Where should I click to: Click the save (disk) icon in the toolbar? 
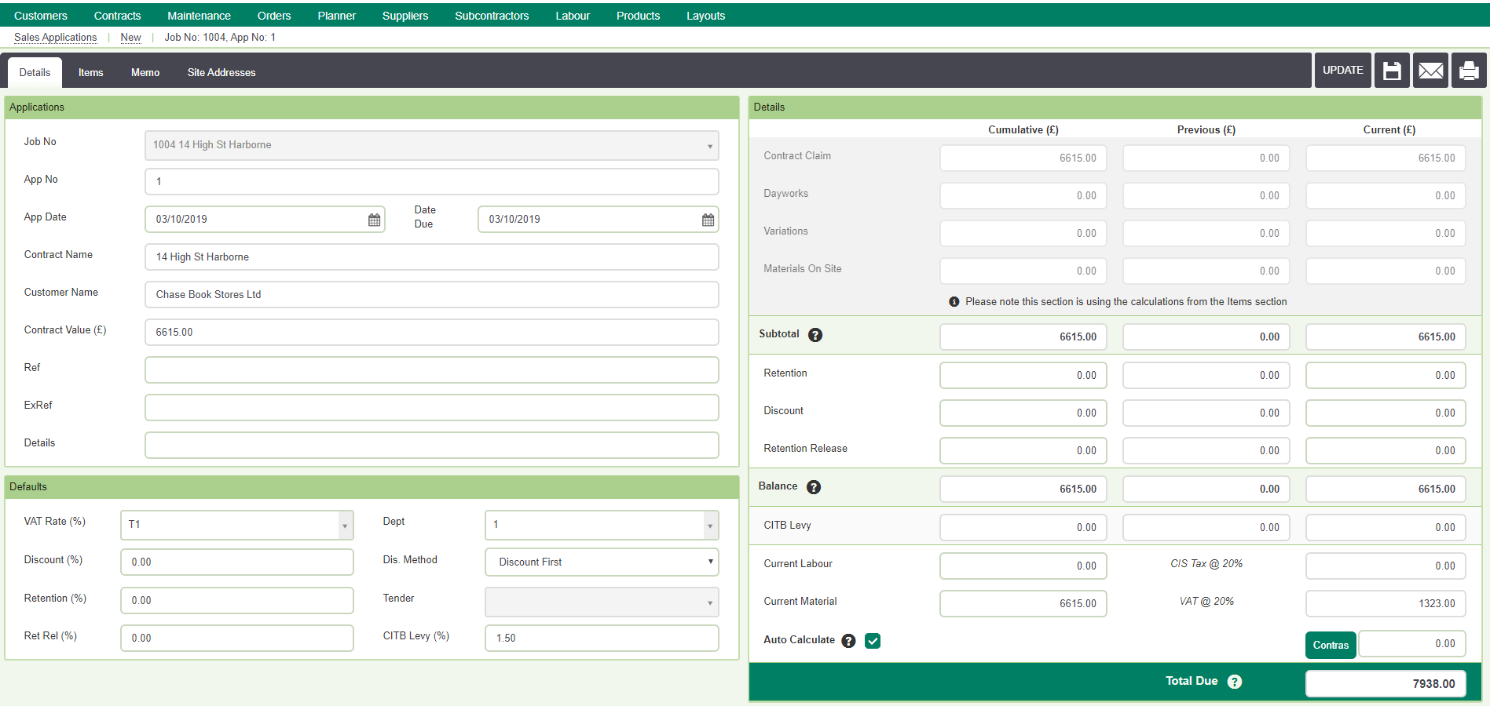click(1391, 70)
